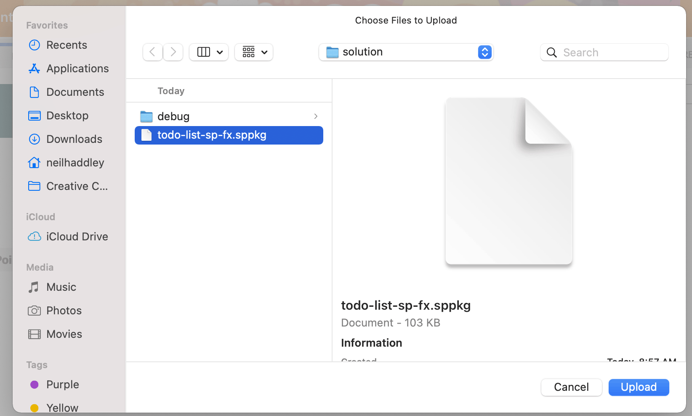The image size is (692, 416).
Task: Click the back navigation arrow
Action: point(152,52)
